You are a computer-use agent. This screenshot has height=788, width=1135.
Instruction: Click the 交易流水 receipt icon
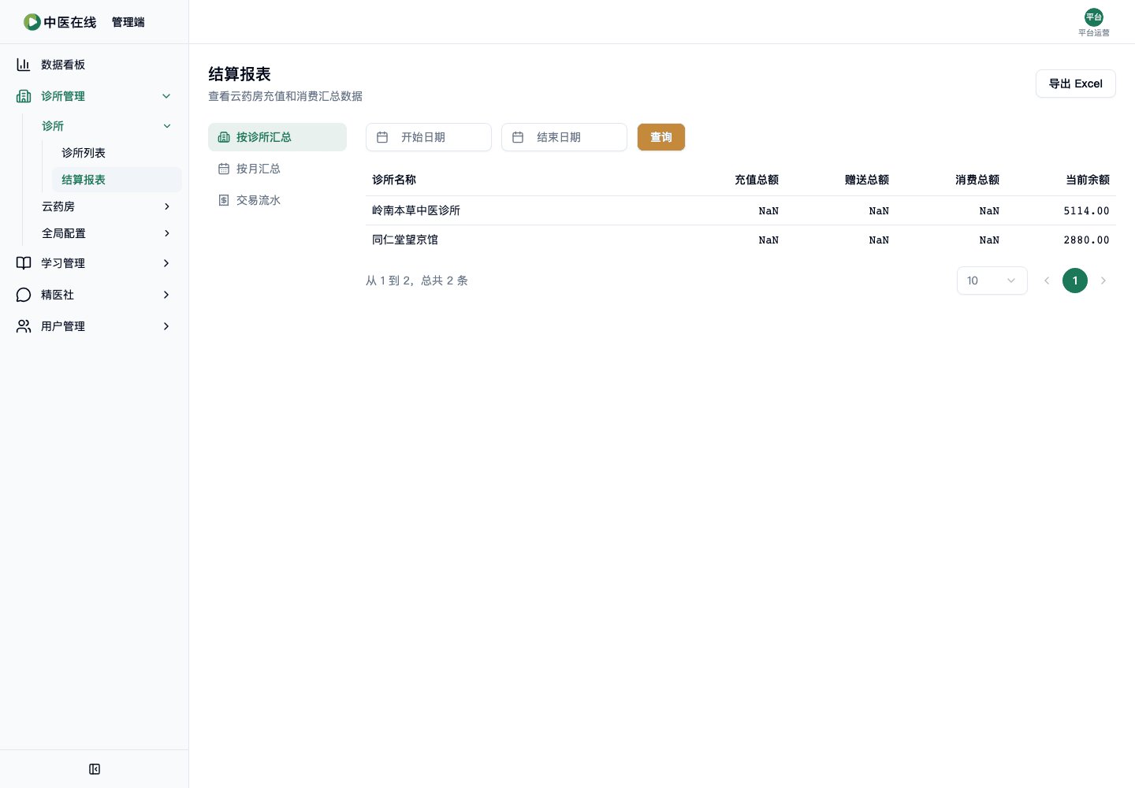click(224, 200)
